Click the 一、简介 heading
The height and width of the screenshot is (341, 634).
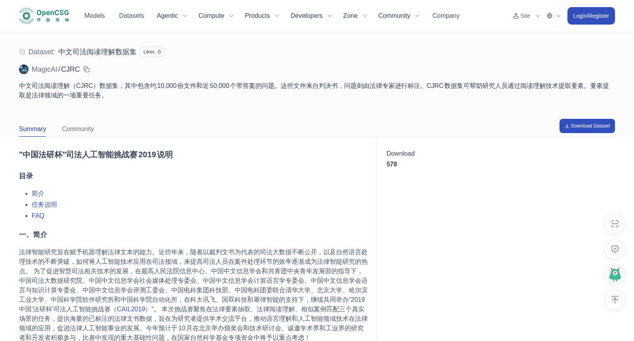click(x=33, y=235)
